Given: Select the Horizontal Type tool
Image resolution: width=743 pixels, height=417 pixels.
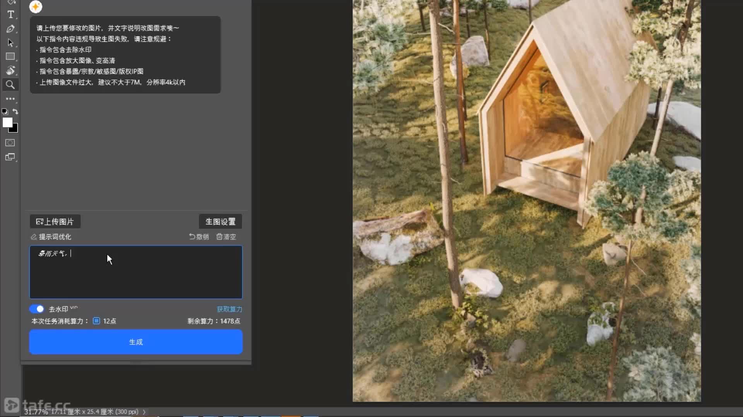Looking at the screenshot, I should (x=10, y=15).
